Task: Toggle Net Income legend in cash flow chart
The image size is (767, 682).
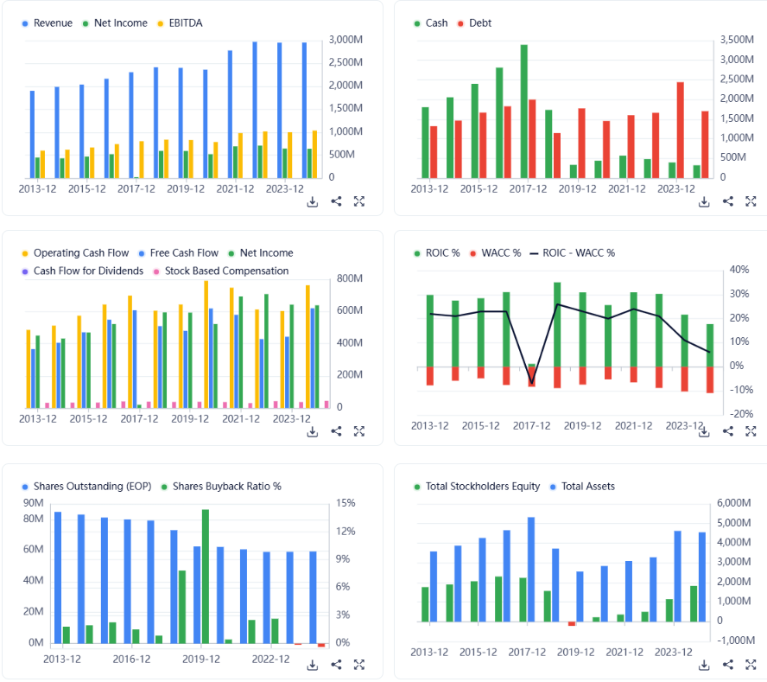Action: [261, 253]
